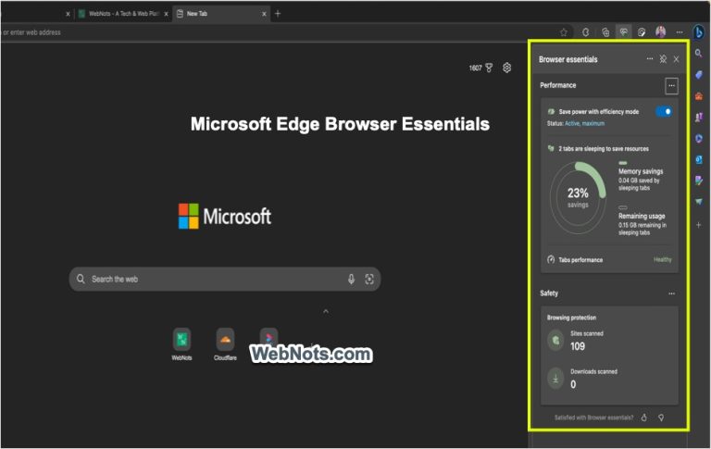
Task: Click the Save power with efficiency mode text
Action: [599, 112]
